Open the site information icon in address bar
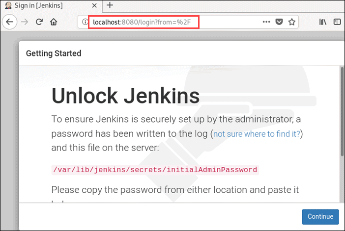 85,22
